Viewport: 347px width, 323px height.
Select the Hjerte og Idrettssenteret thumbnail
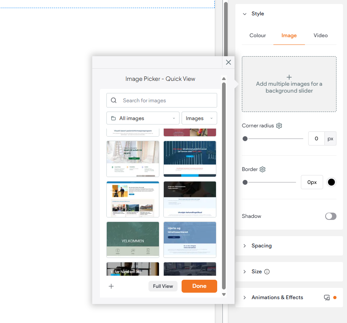pos(190,240)
